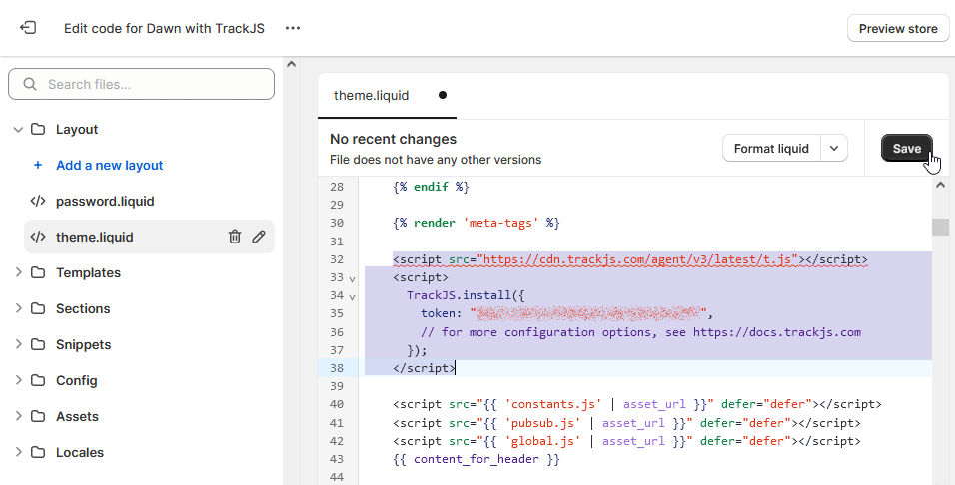This screenshot has height=485, width=955.
Task: Click the Preview store button
Action: 898,29
